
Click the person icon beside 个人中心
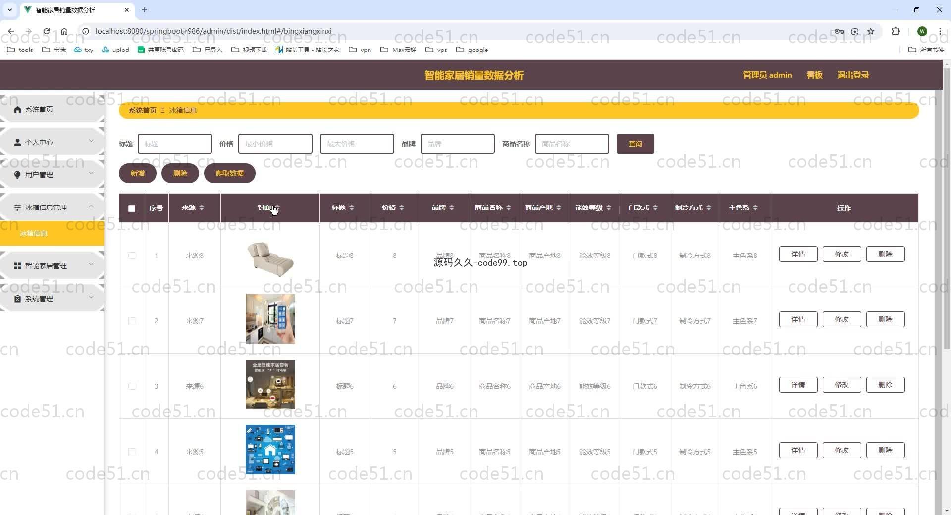(17, 142)
